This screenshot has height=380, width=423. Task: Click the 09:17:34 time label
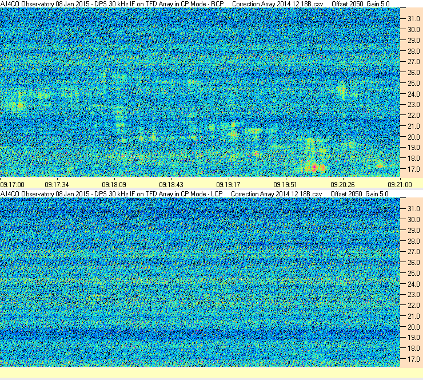pyautogui.click(x=57, y=185)
